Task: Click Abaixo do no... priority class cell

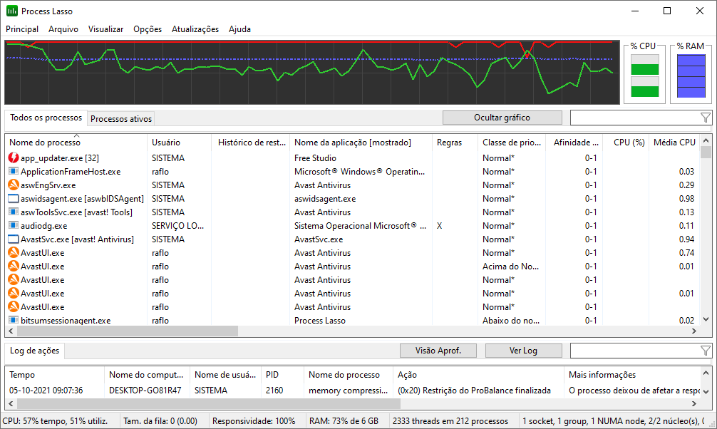Action: (511, 320)
